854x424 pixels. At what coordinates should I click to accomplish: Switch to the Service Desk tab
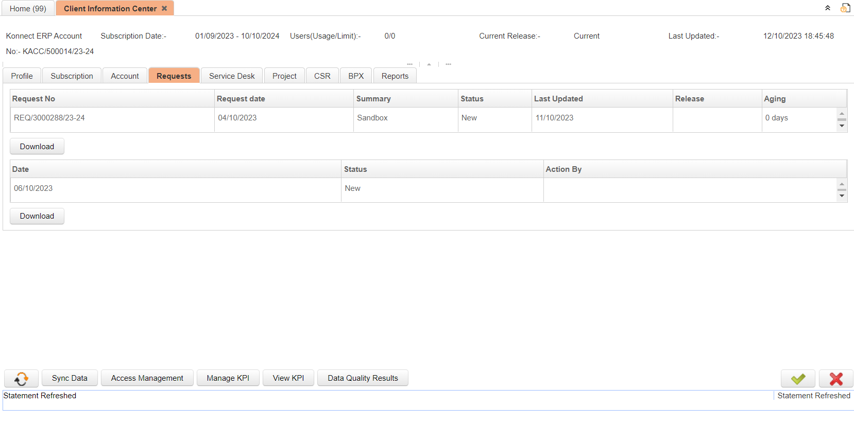(232, 76)
